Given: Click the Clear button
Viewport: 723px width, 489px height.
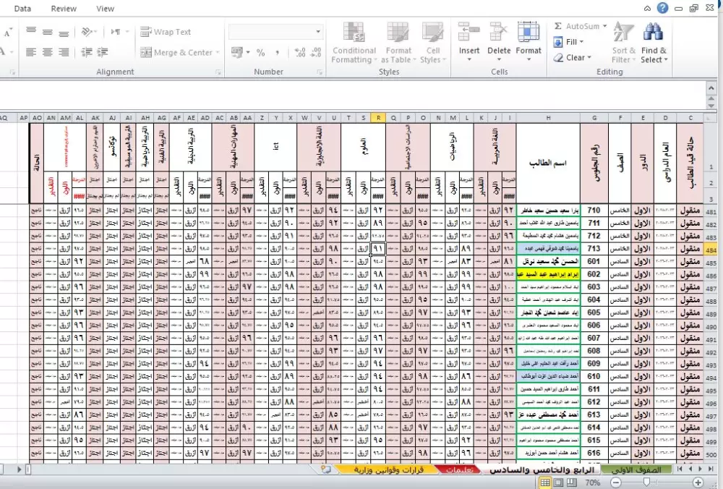Looking at the screenshot, I should tap(573, 57).
